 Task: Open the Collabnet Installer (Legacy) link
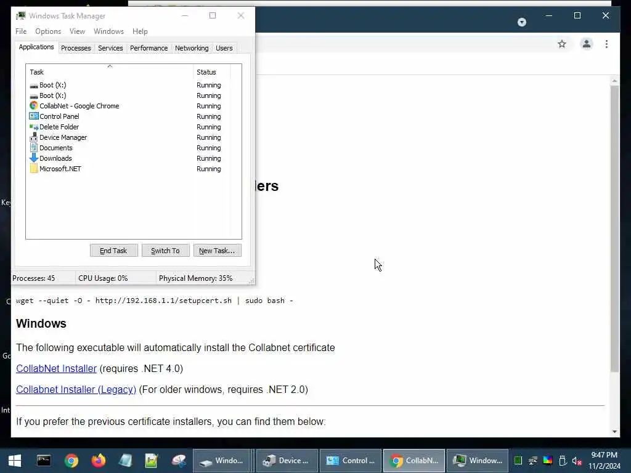(76, 389)
